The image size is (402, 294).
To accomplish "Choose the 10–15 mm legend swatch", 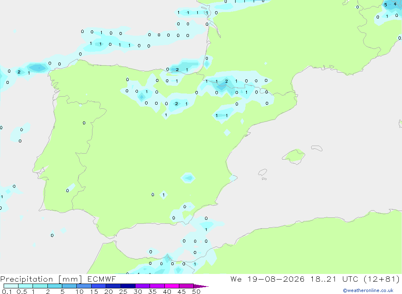I will pos(84,286).
